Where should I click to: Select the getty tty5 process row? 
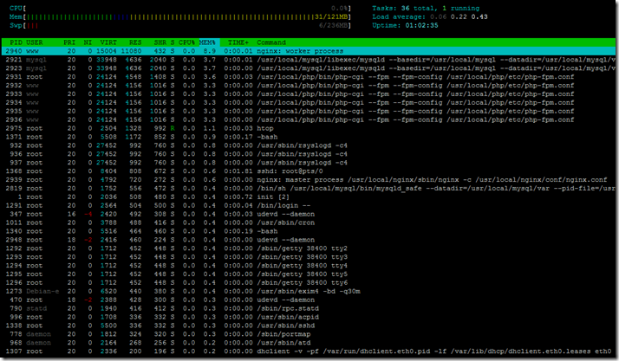tap(309, 274)
